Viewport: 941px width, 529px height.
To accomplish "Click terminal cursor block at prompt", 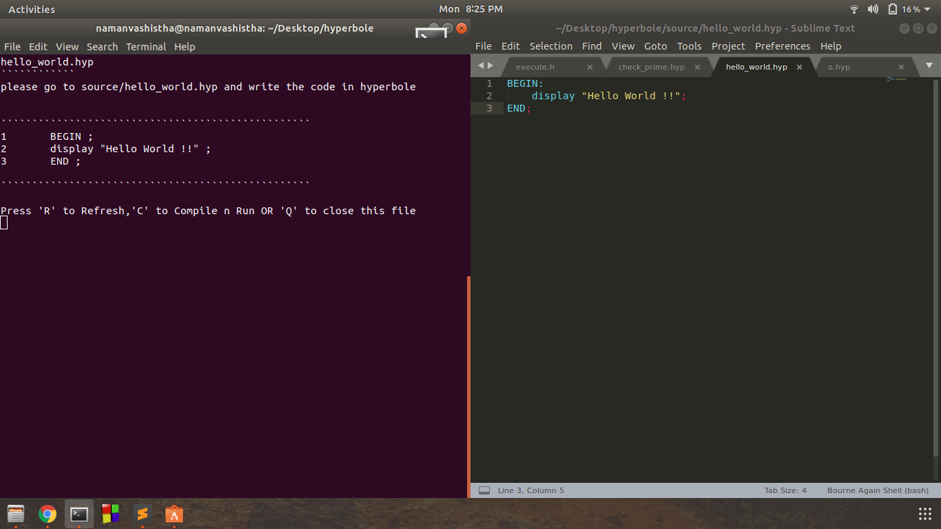I will [x=3, y=222].
